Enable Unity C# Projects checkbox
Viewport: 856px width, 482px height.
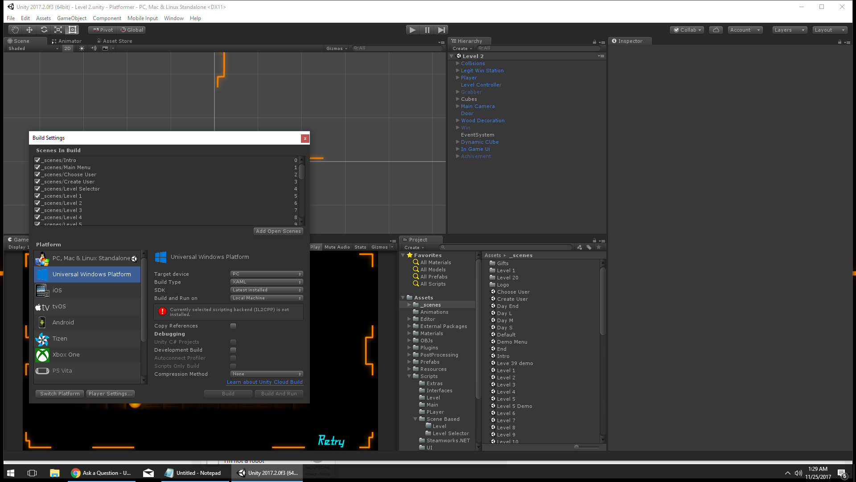coord(234,342)
